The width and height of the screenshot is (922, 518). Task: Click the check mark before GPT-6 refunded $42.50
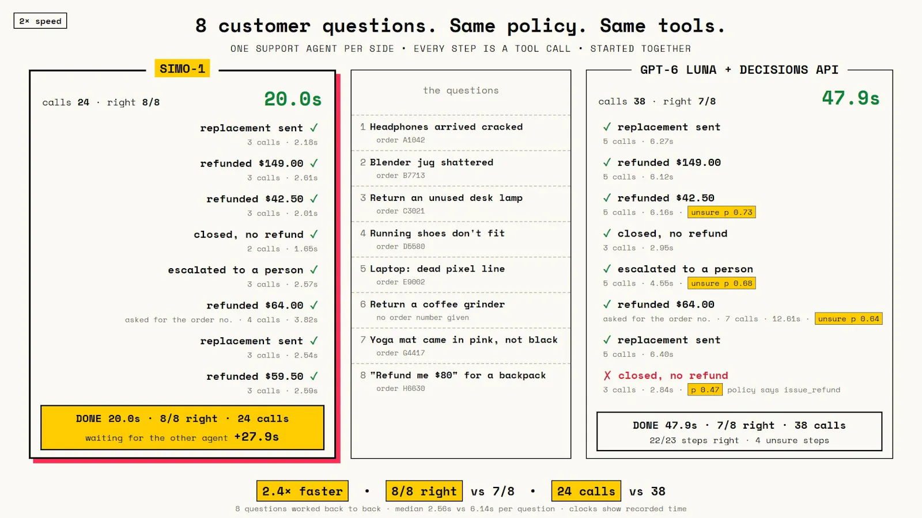607,198
